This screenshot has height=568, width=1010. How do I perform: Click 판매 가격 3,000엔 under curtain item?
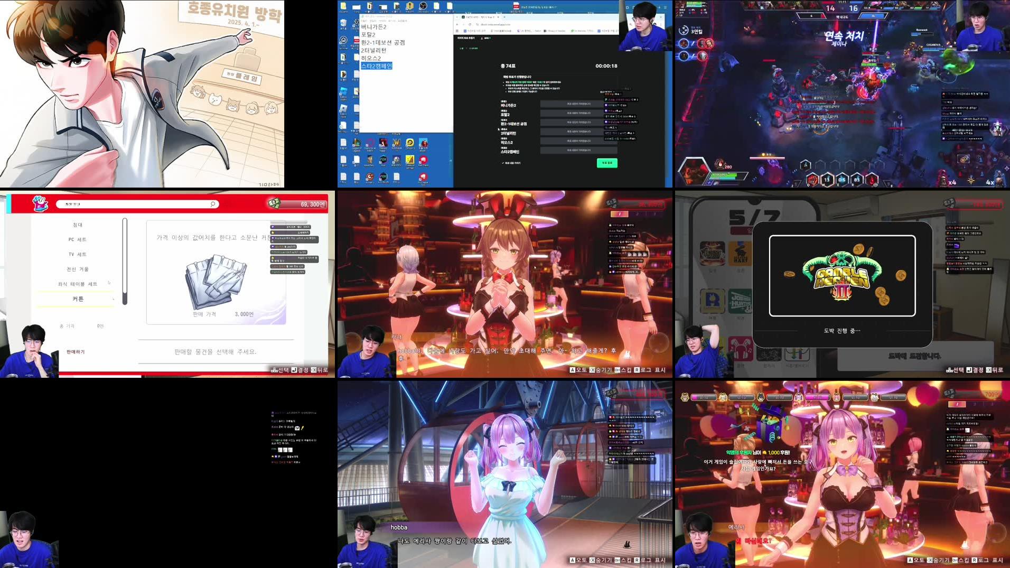pyautogui.click(x=223, y=314)
